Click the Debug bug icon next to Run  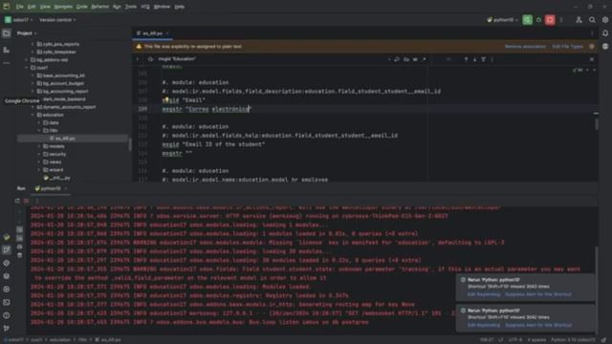click(538, 20)
